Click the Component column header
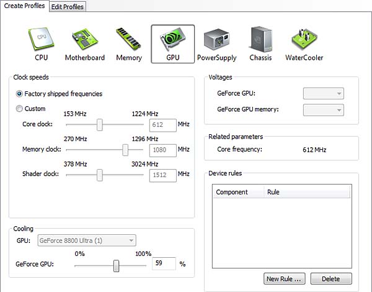Viewport: 372px width, 292px height. tap(239, 192)
